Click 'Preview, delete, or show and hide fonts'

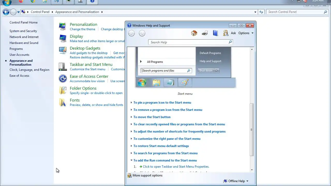click(96, 105)
